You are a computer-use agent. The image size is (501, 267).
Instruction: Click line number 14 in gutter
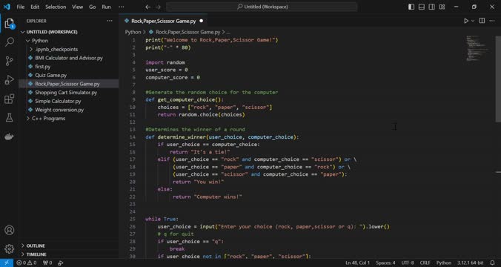click(x=133, y=137)
